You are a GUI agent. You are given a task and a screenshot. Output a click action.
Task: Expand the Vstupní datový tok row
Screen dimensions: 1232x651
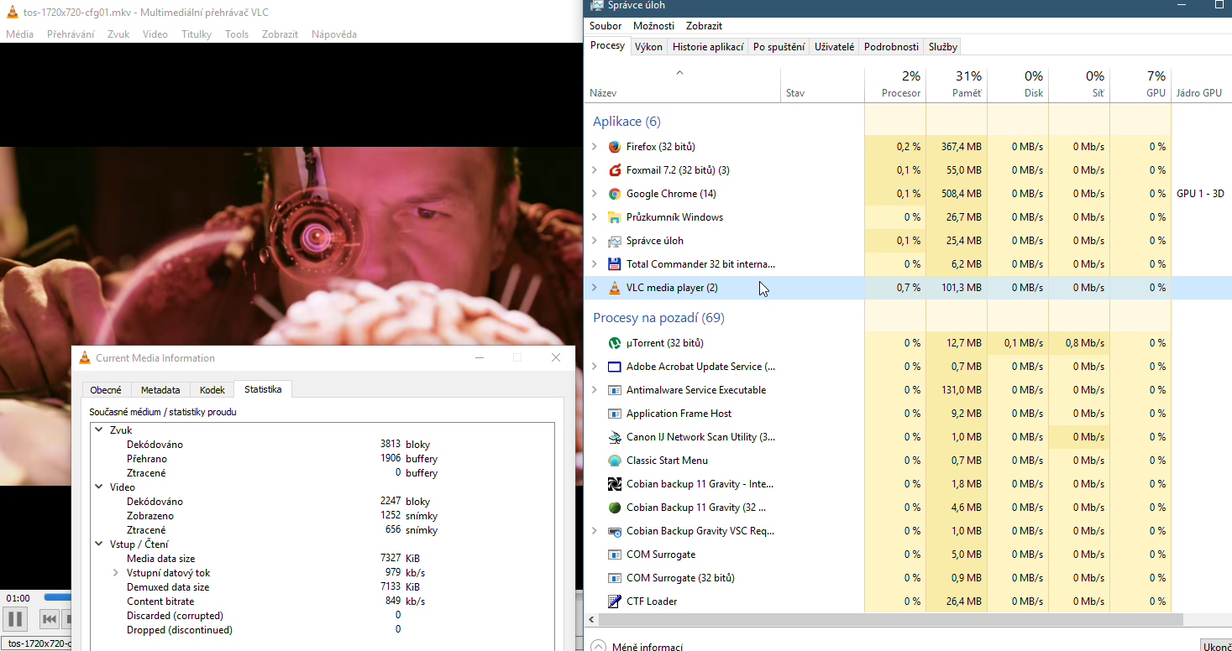pos(116,573)
